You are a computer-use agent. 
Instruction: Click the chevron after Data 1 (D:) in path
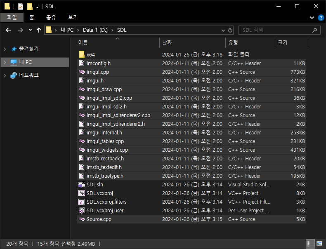[x=112, y=31]
